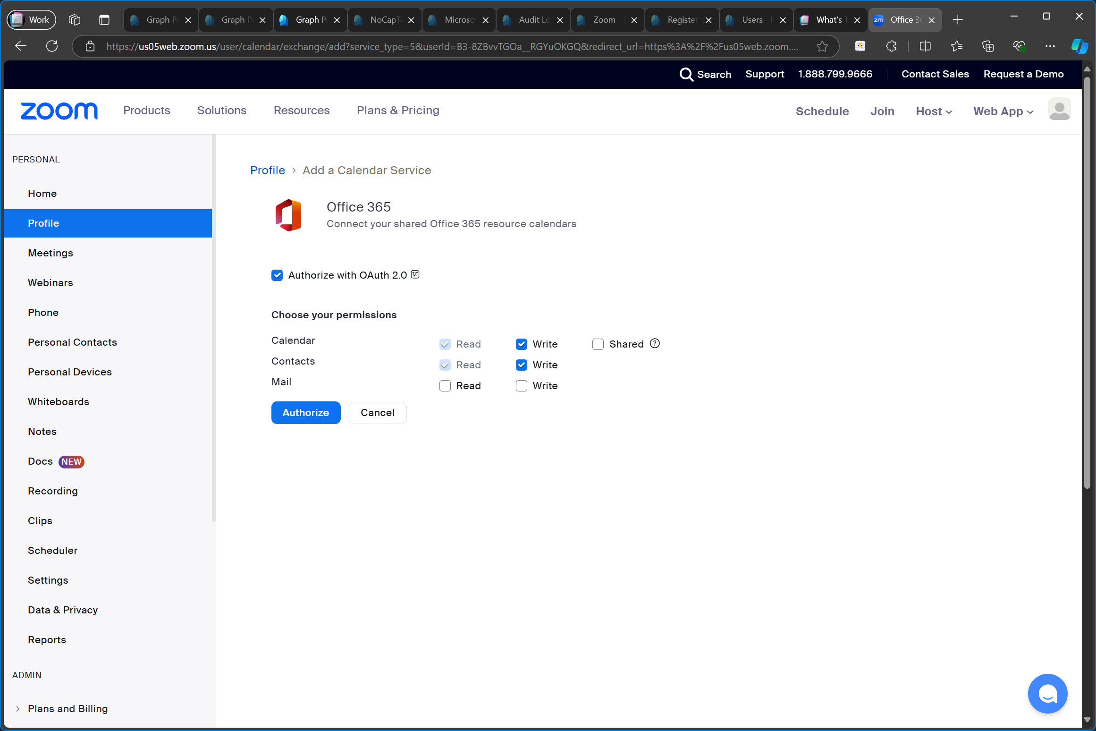Uncheck Calendar Write permission
The image size is (1096, 731).
[522, 344]
